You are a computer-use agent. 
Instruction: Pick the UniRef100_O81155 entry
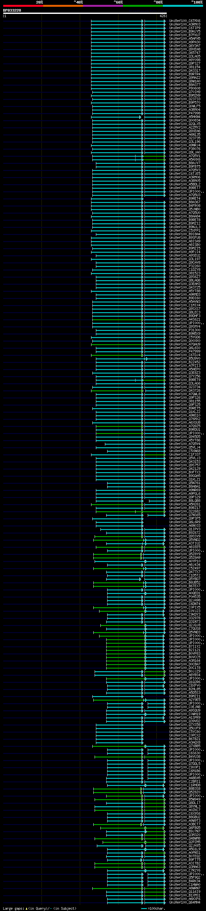click(184, 401)
